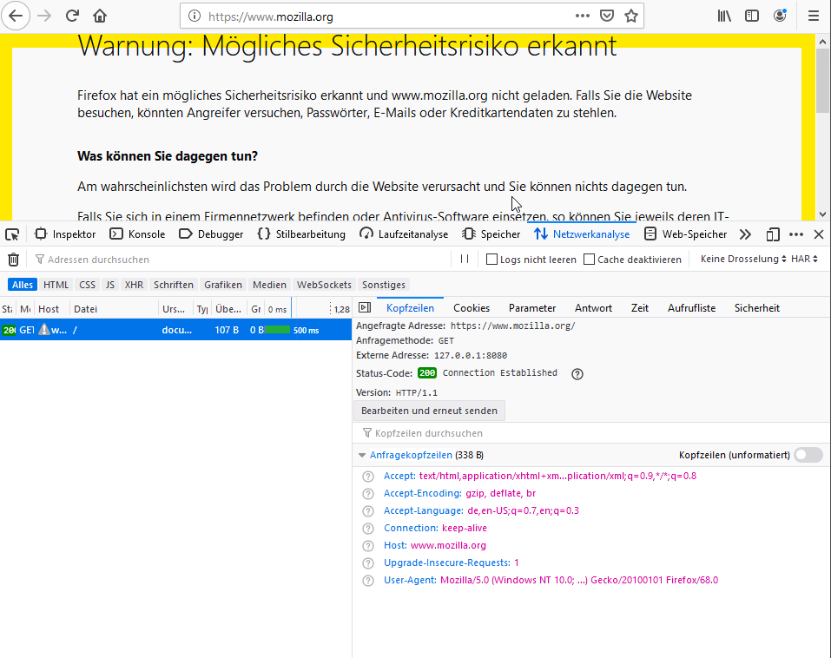Show the Parameter details tab

coord(532,308)
